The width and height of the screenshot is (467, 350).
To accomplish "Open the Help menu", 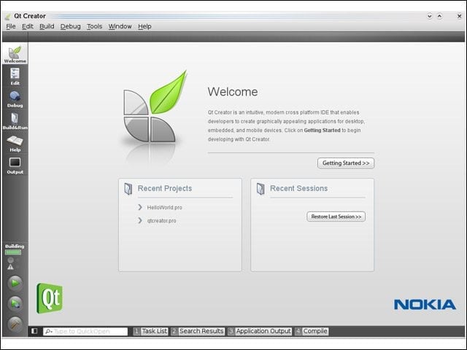I will [x=144, y=26].
